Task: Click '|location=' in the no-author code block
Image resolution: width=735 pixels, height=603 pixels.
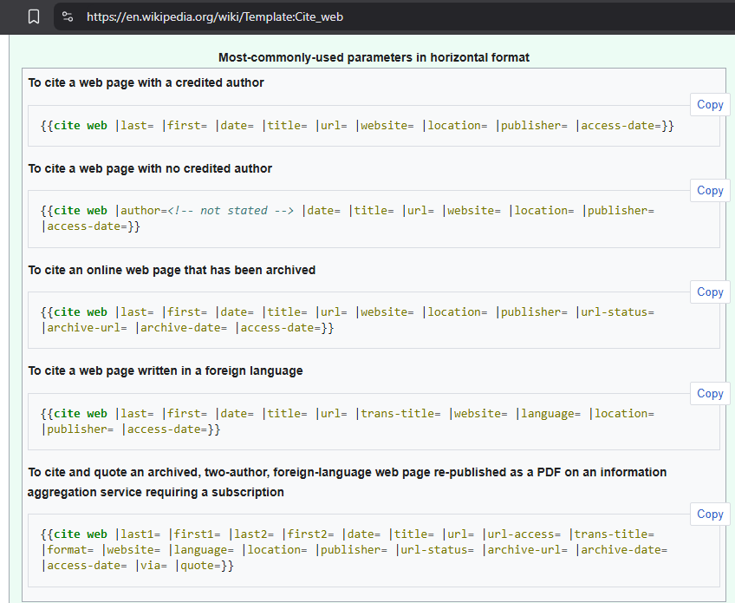Action: tap(542, 211)
